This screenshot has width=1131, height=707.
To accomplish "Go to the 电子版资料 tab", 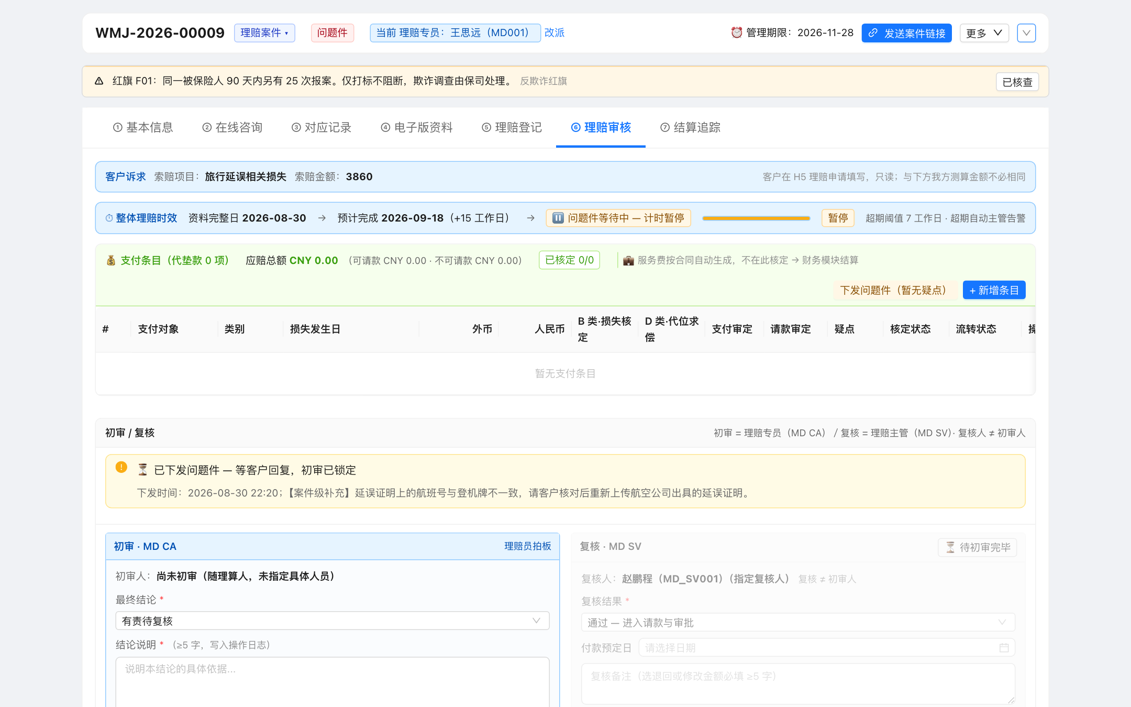I will (417, 127).
